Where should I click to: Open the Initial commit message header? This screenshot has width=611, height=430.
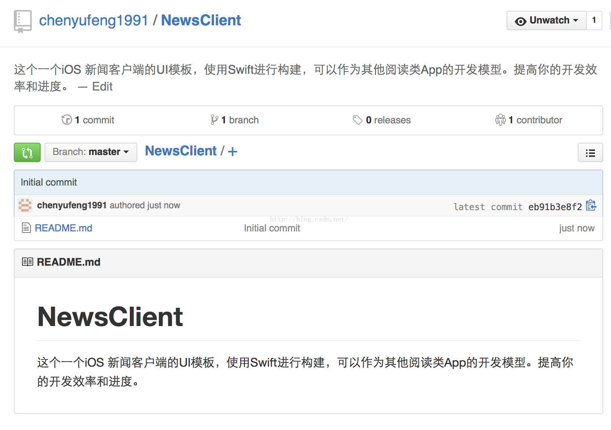[x=49, y=182]
